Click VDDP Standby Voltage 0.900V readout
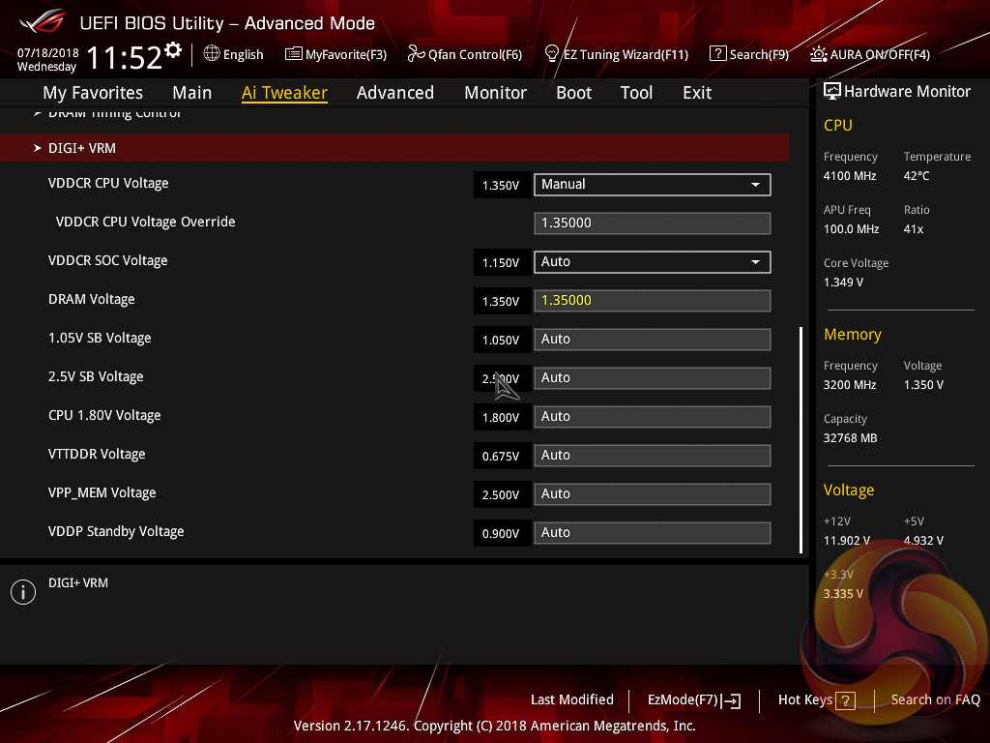Image resolution: width=990 pixels, height=743 pixels. tap(502, 533)
